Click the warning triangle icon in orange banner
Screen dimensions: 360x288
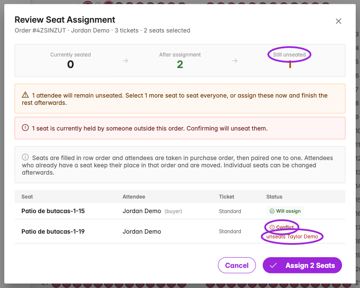[25, 95]
